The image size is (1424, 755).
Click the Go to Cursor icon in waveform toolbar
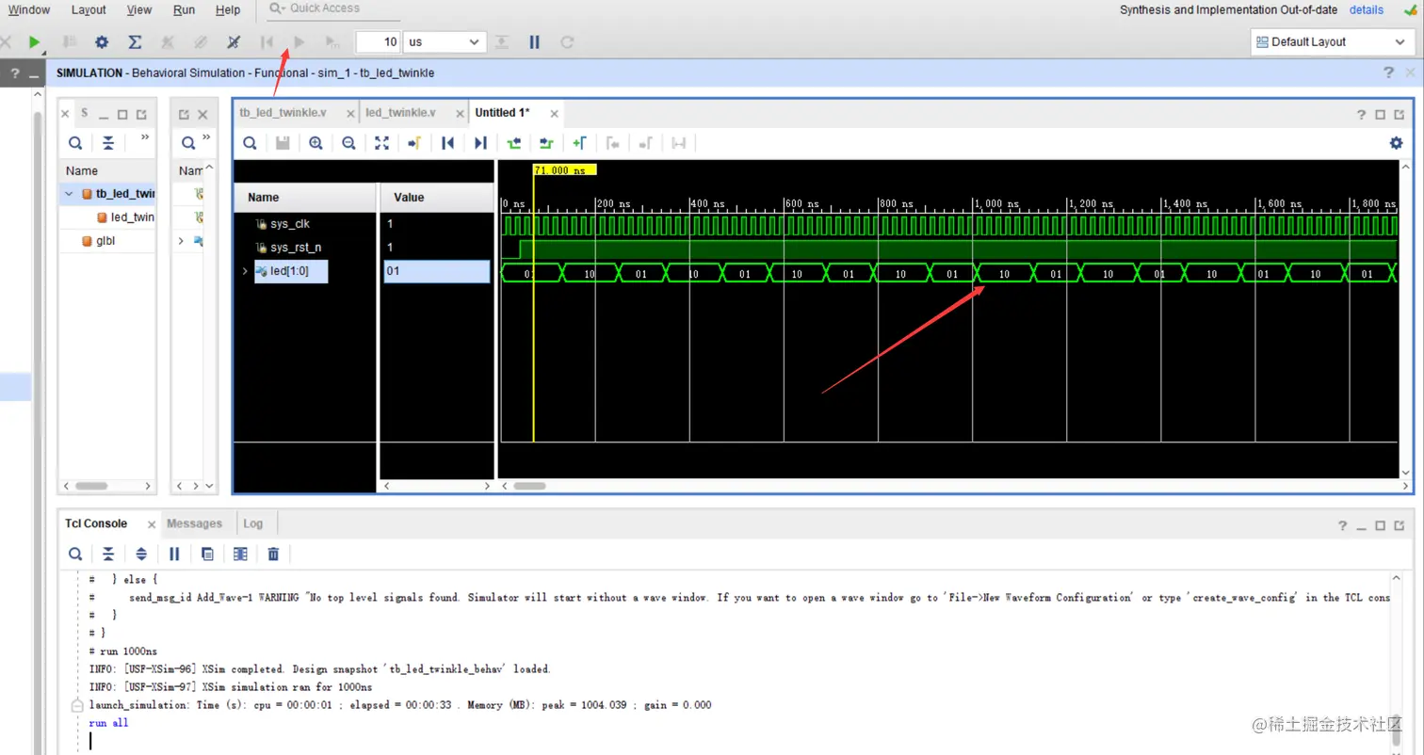(413, 143)
